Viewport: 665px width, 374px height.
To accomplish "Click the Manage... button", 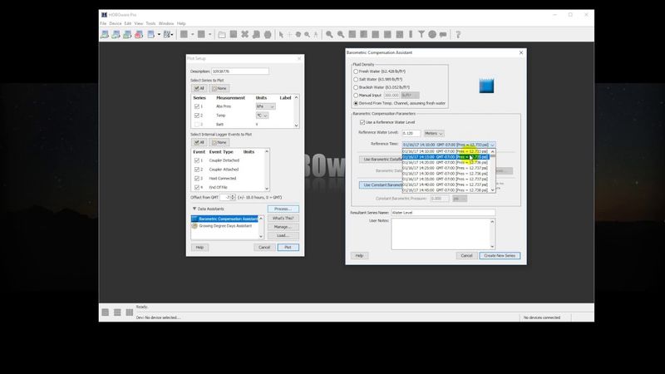I will [283, 227].
